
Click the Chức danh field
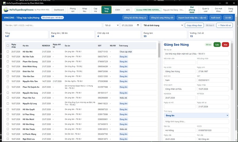pyautogui.click(x=180, y=89)
